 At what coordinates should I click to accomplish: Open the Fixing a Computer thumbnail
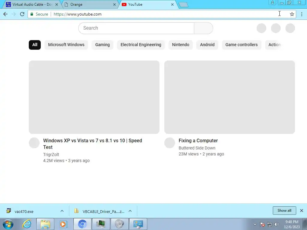[229, 97]
